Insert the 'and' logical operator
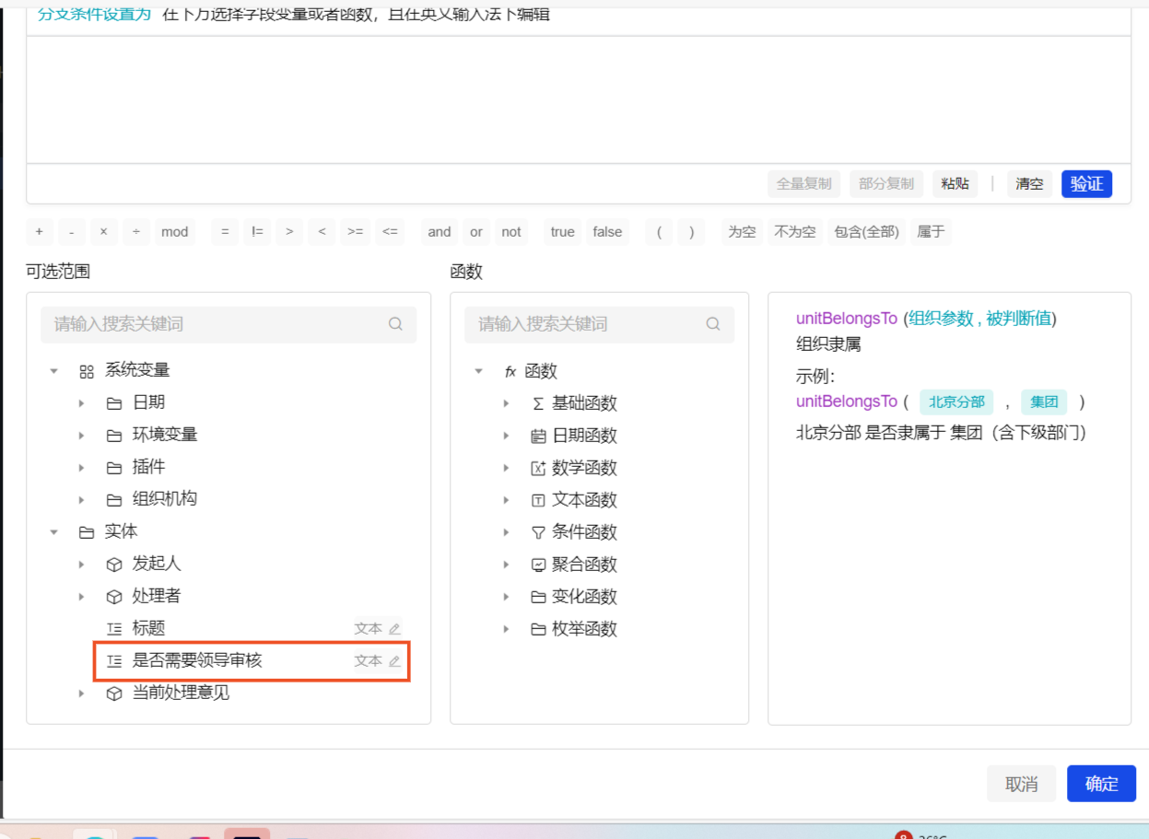Image resolution: width=1149 pixels, height=839 pixels. [440, 232]
